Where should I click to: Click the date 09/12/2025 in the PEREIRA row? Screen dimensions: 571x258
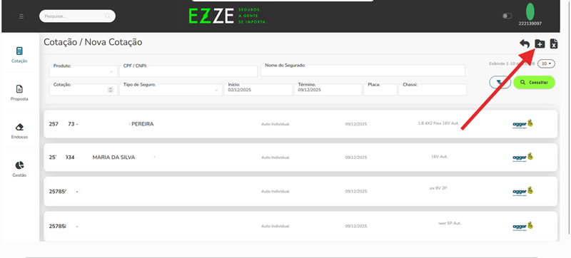[356, 124]
